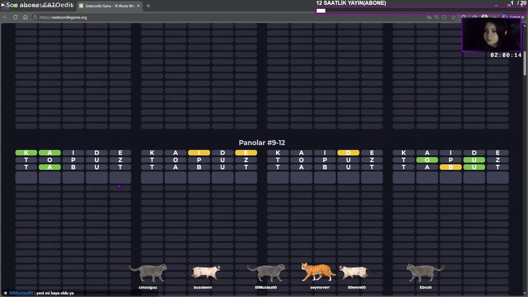The image size is (528, 297).
Task: Click green A tile in the KAIDE row
Action: point(49,153)
